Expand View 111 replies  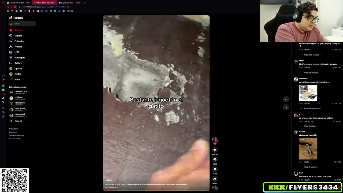coord(312,109)
